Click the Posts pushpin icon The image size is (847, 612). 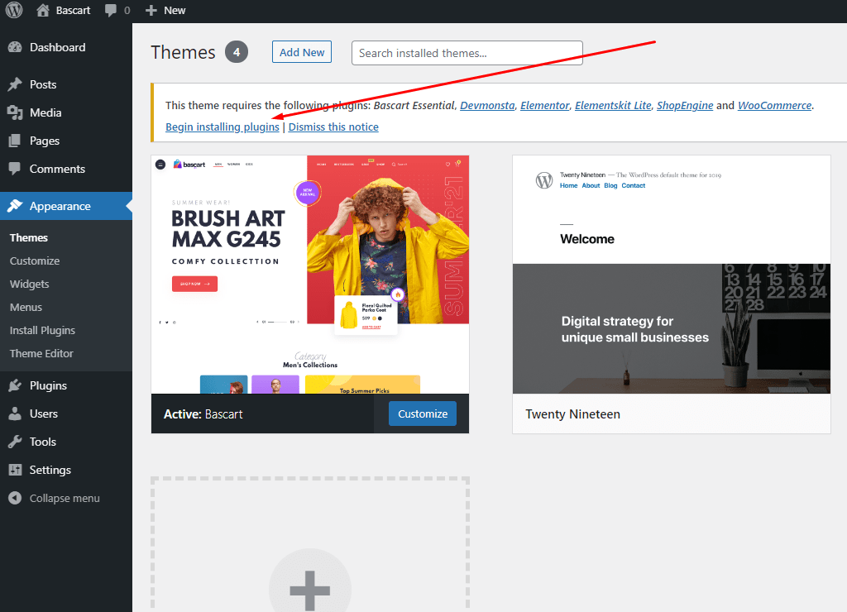click(x=15, y=84)
